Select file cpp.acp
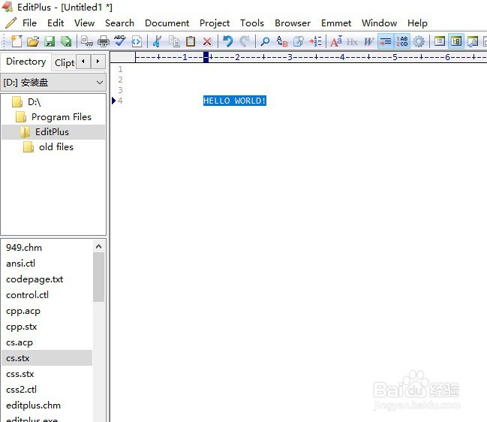Image resolution: width=487 pixels, height=422 pixels. pos(23,311)
